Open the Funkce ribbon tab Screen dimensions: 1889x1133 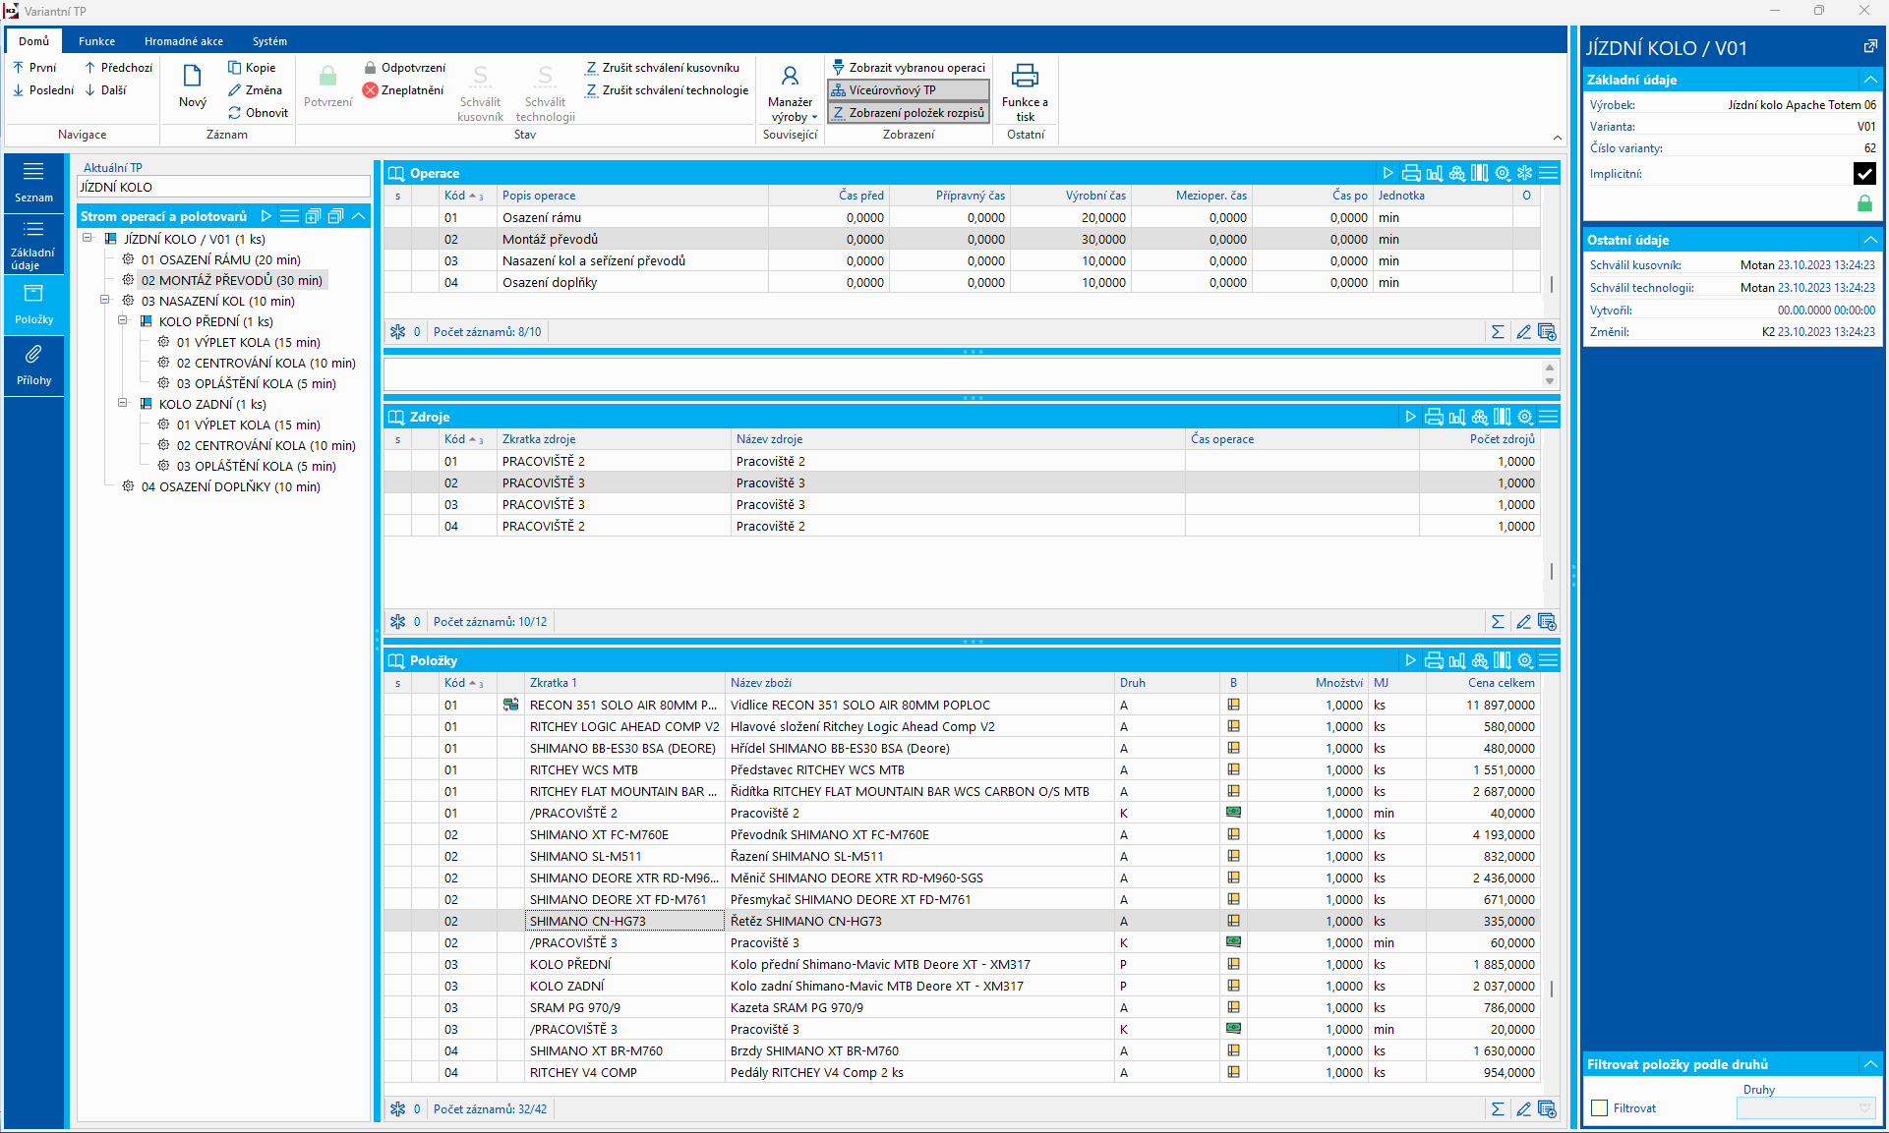click(x=97, y=41)
